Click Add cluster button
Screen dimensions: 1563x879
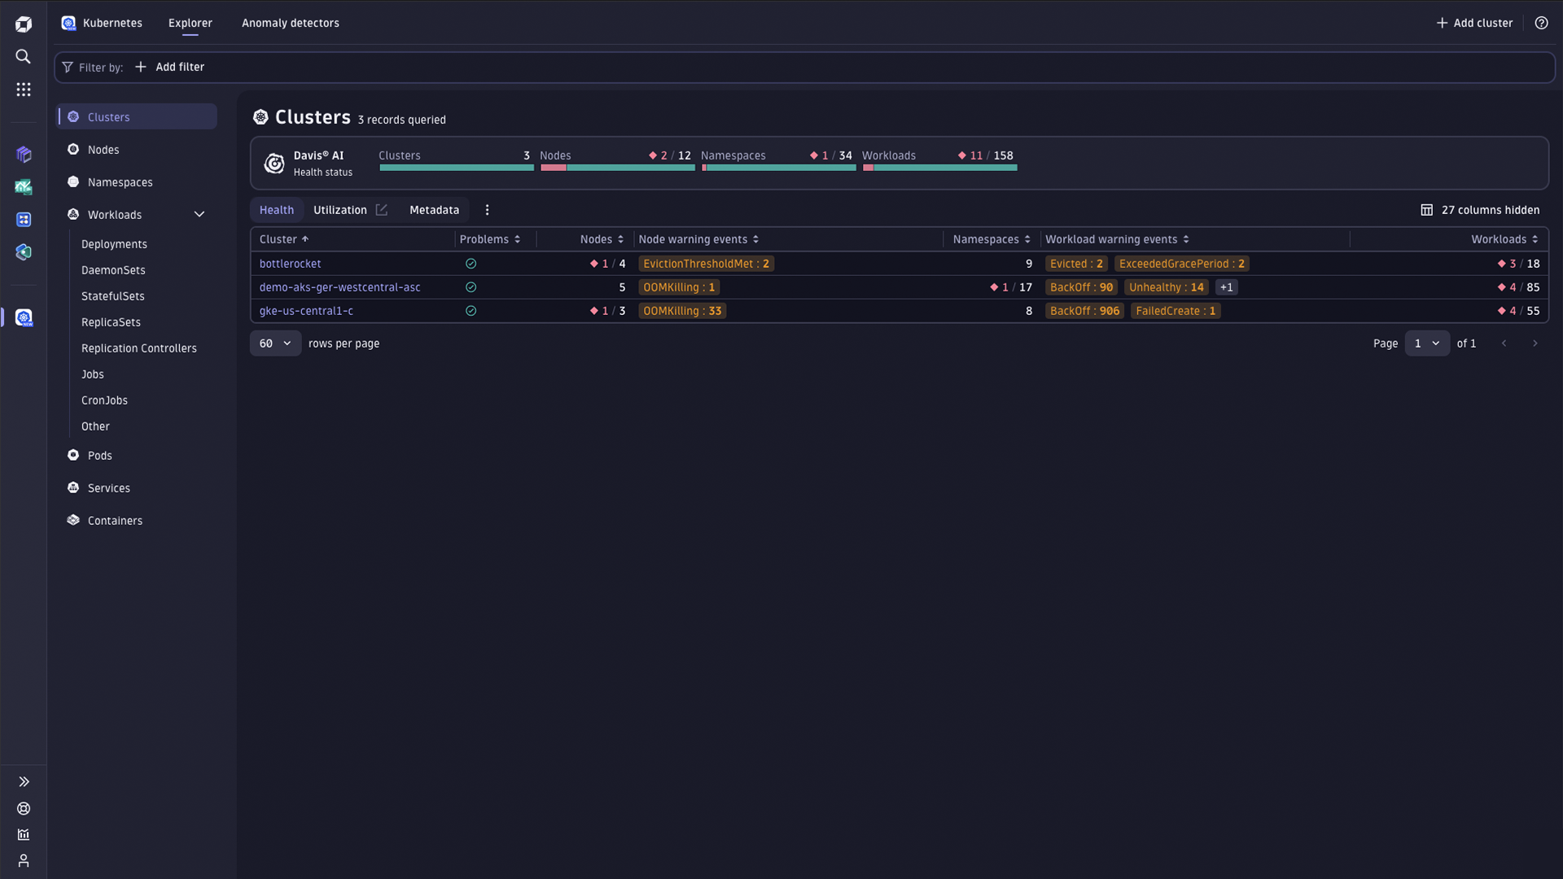pos(1475,23)
